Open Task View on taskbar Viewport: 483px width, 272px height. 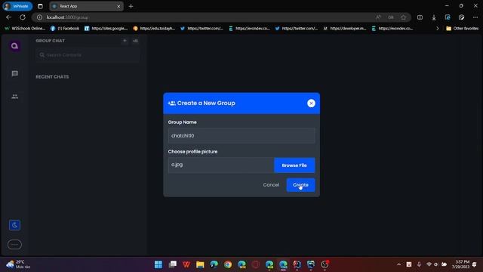[x=173, y=264]
